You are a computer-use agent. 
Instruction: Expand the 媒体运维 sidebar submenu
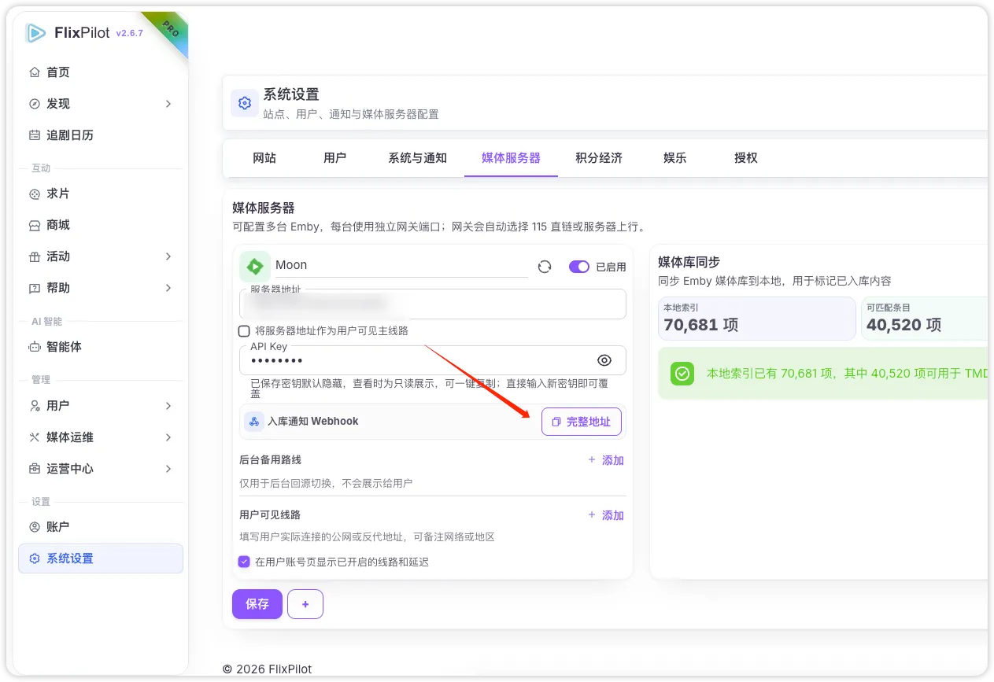[168, 437]
